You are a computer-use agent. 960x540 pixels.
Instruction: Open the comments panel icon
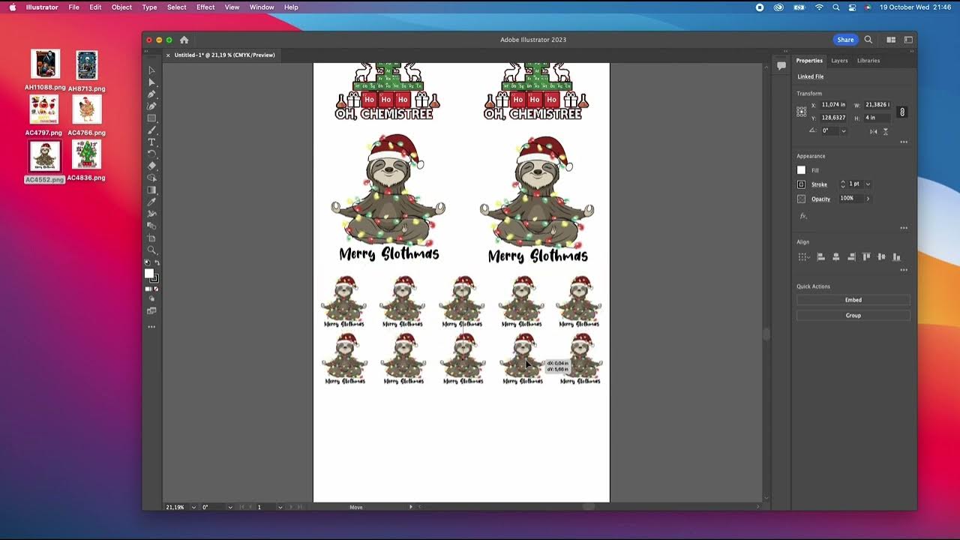781,65
